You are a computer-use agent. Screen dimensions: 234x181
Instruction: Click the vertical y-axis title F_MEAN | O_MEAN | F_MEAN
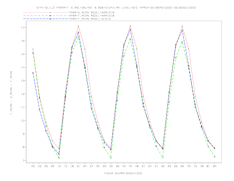point(11,93)
